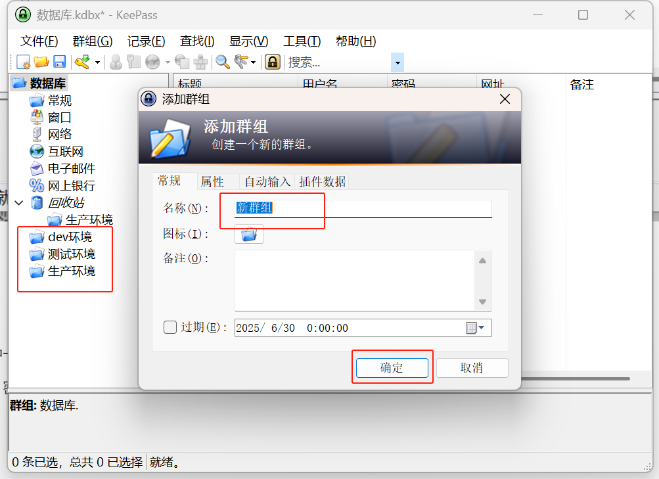Collapse the 回收站 tree node
This screenshot has width=659, height=479.
pos(19,203)
